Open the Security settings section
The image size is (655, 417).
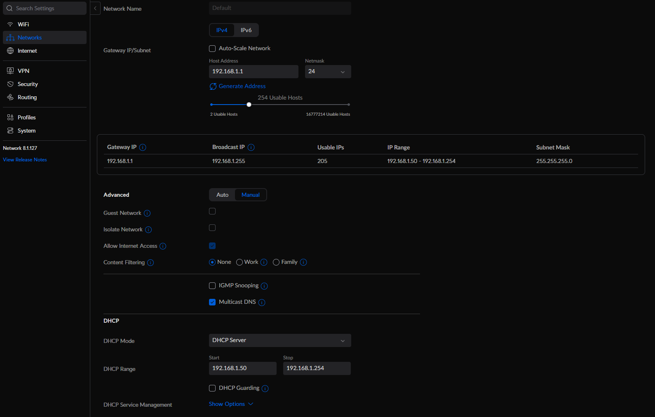point(45,84)
